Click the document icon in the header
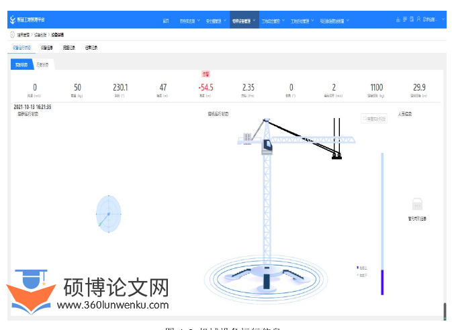Viewport: 452px width, 330px height. (412, 19)
